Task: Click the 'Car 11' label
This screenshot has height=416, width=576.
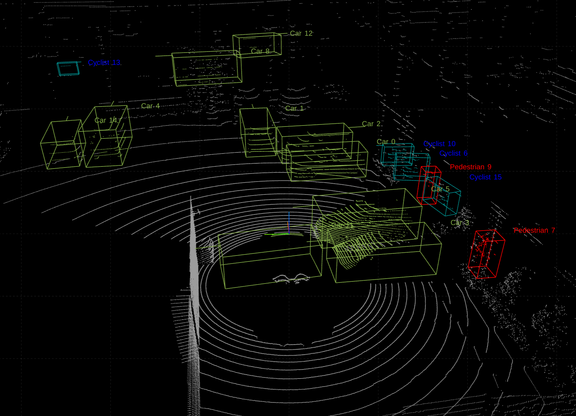Action: tap(342, 225)
